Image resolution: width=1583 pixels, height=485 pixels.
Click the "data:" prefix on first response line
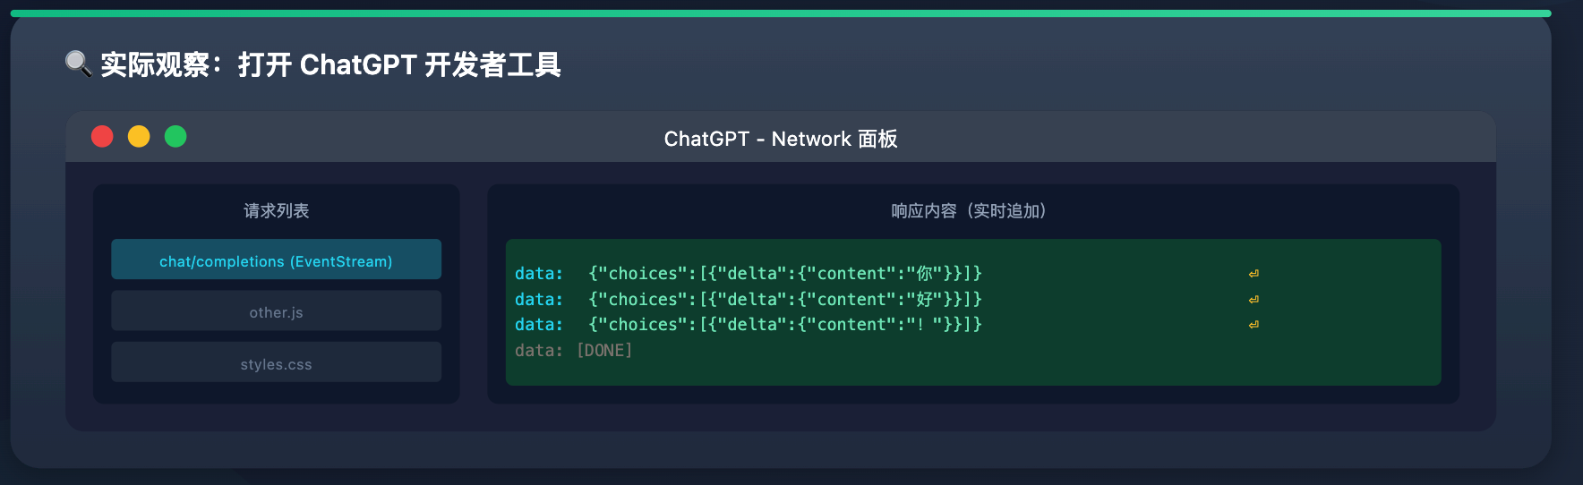[x=539, y=274]
